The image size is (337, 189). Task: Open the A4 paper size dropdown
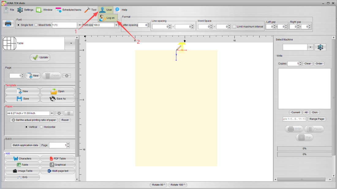pos(52,113)
